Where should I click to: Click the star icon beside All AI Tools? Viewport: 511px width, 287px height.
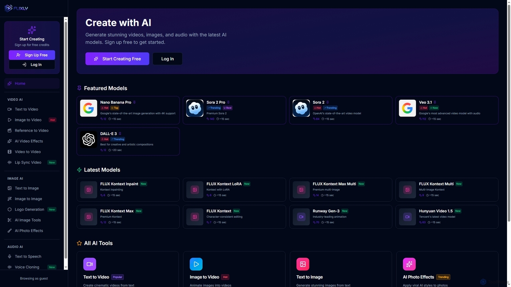pos(79,243)
